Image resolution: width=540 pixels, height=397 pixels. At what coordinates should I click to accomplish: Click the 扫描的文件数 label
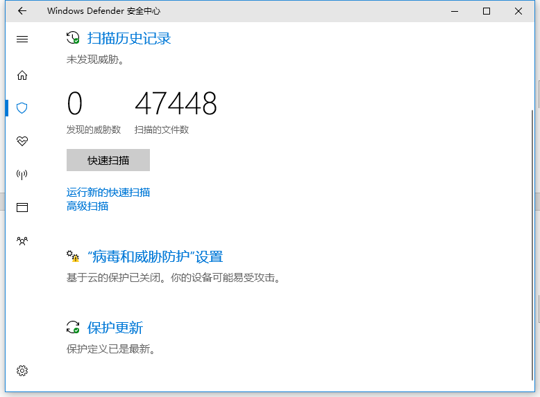pos(162,130)
